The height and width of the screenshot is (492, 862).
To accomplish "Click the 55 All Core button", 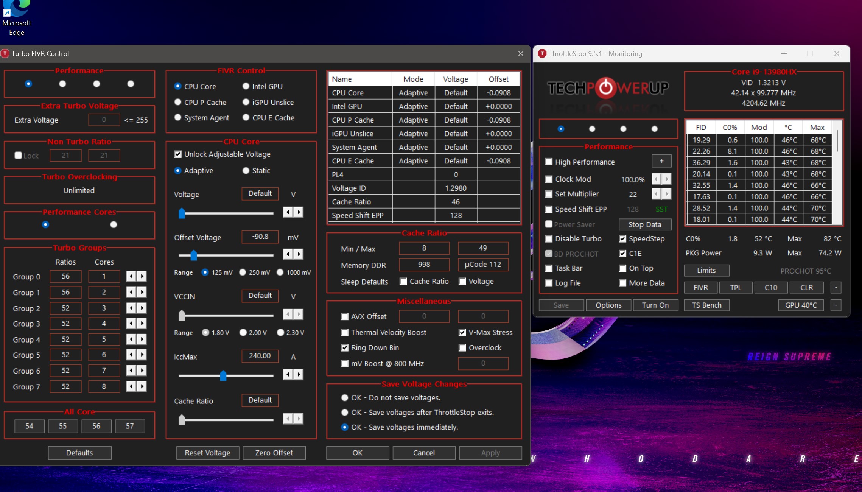I will (63, 426).
